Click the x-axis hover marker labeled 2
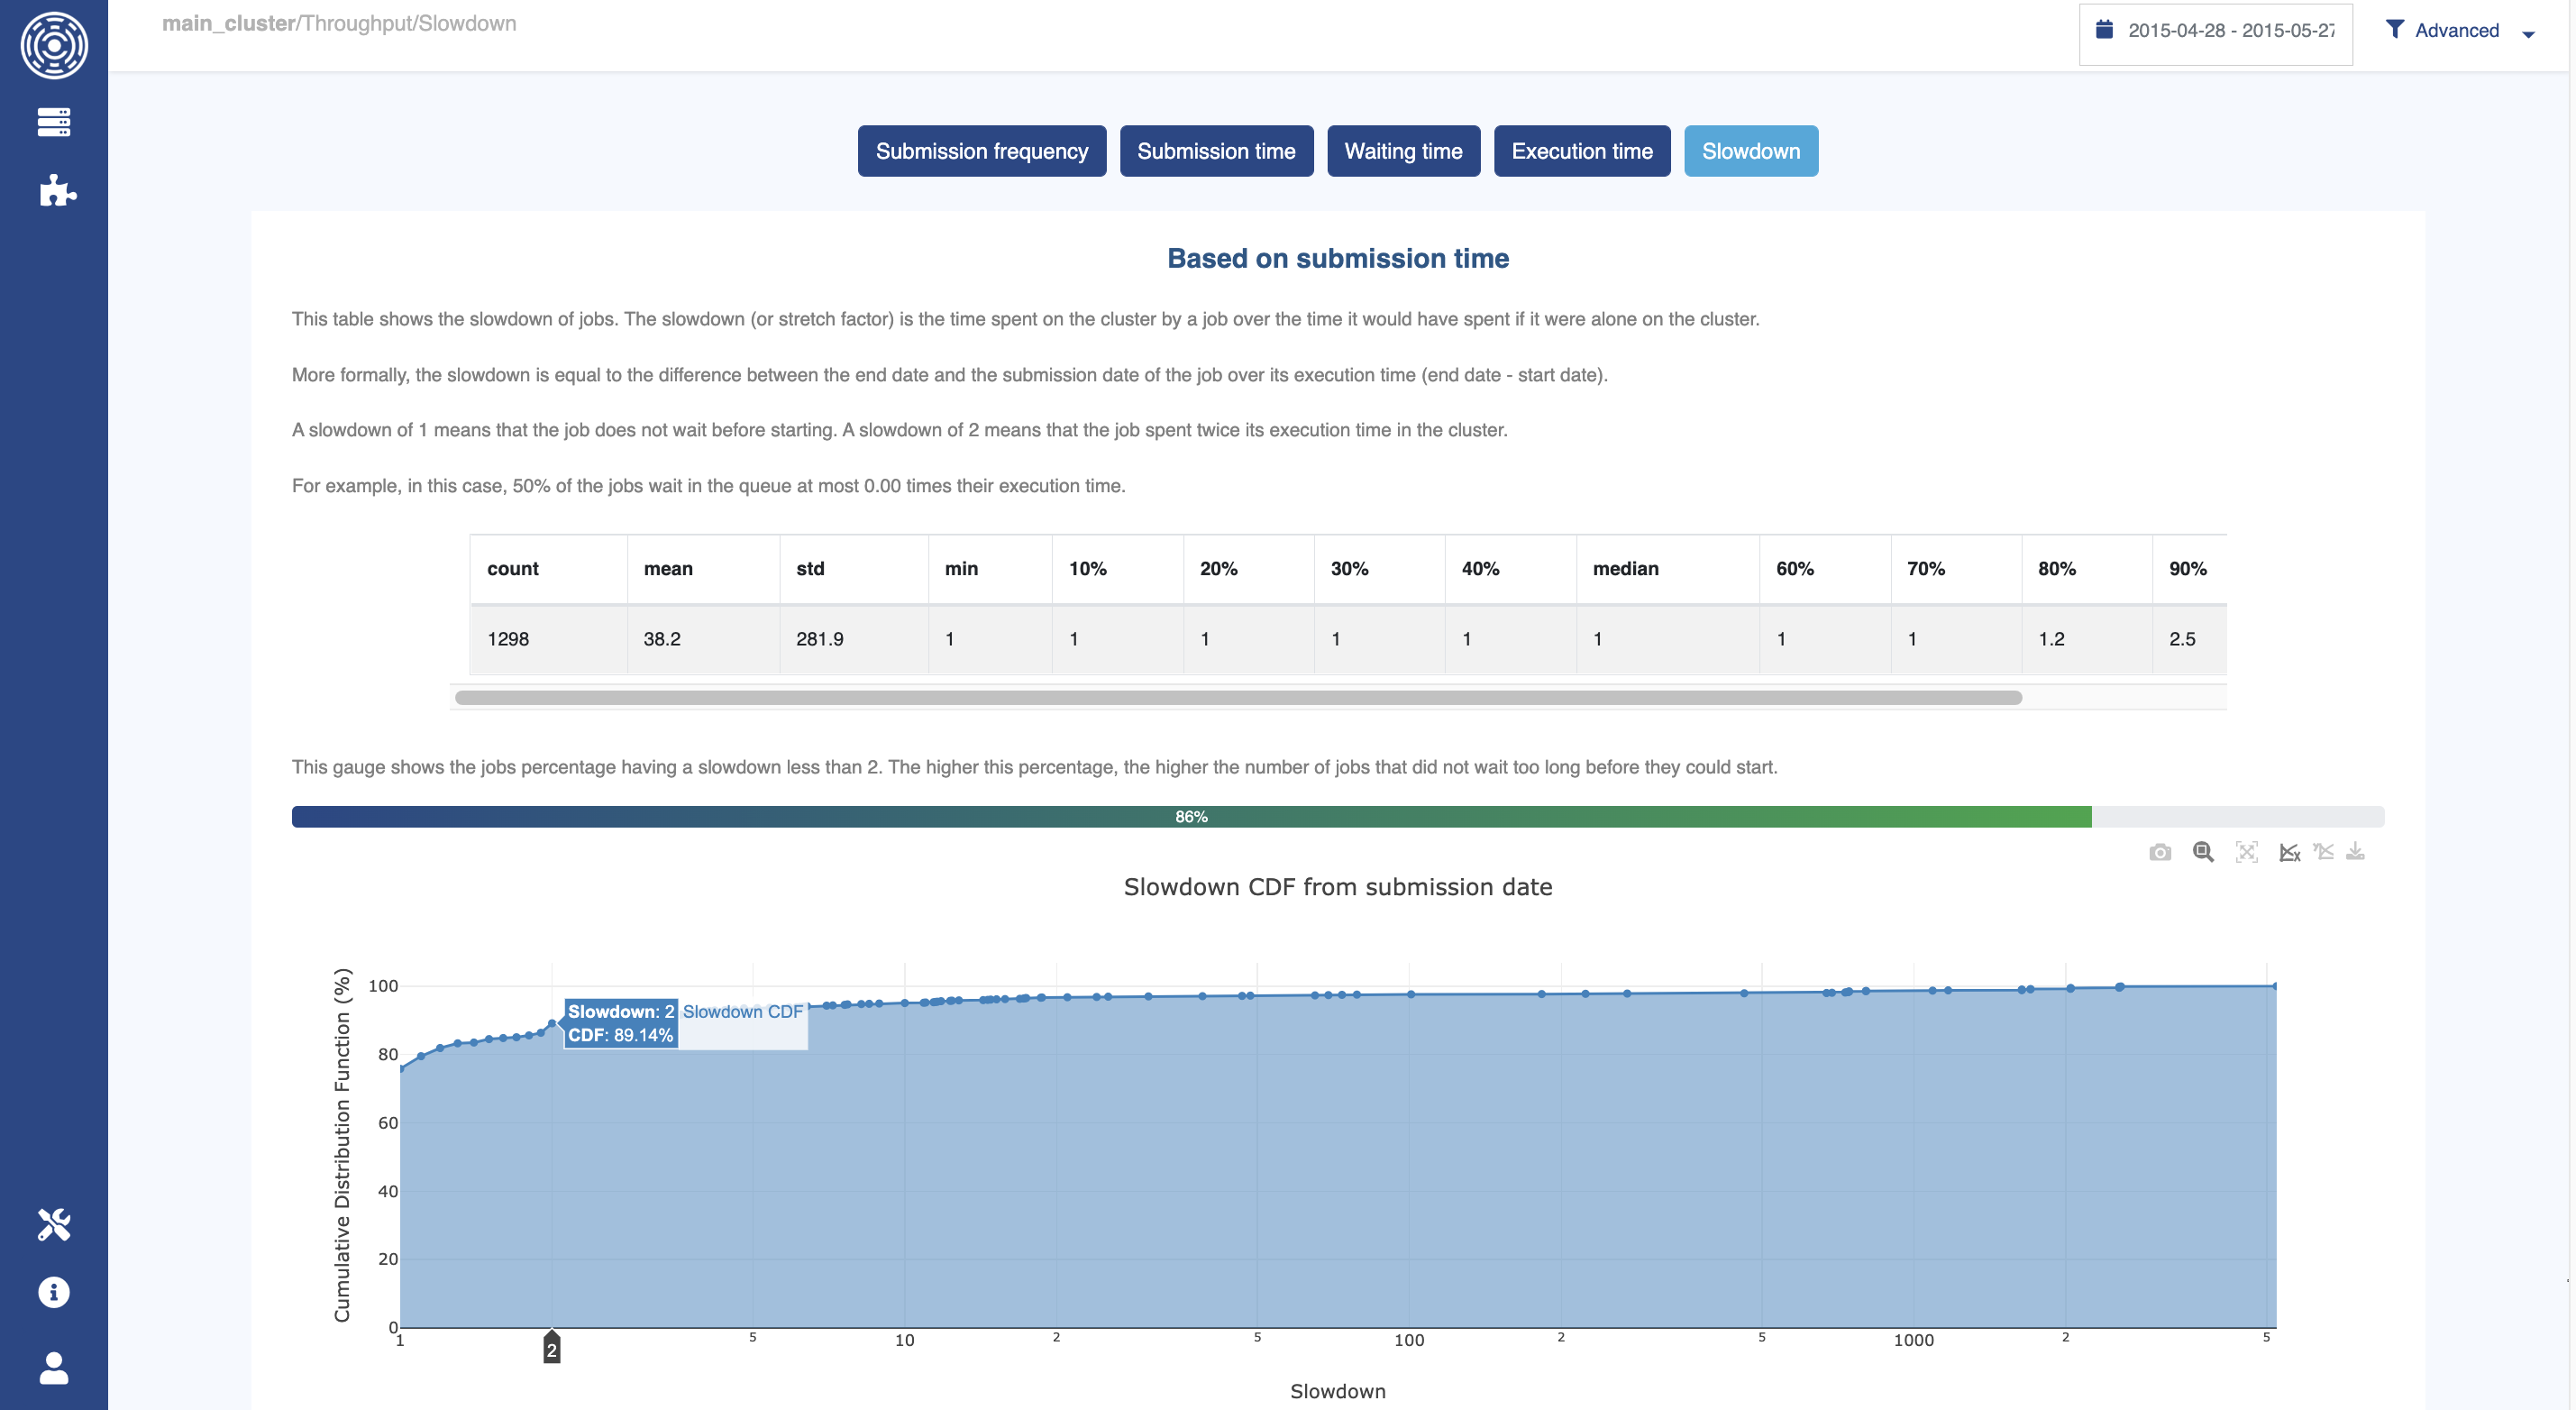Viewport: 2576px width, 1410px height. pos(551,1348)
